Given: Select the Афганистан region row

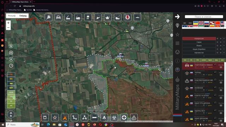Looking at the screenshot, I should (199, 53).
